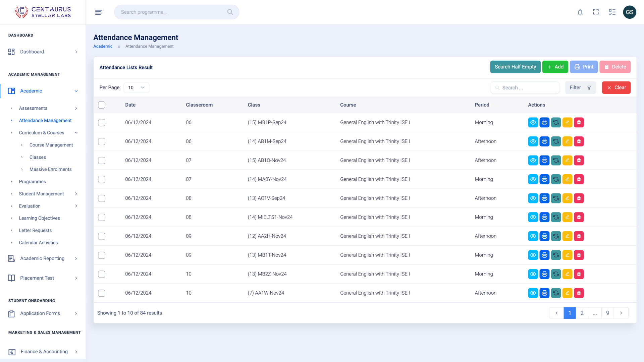Select the header checkbox to choose all rows
Viewport: 644px width, 362px height.
(102, 105)
